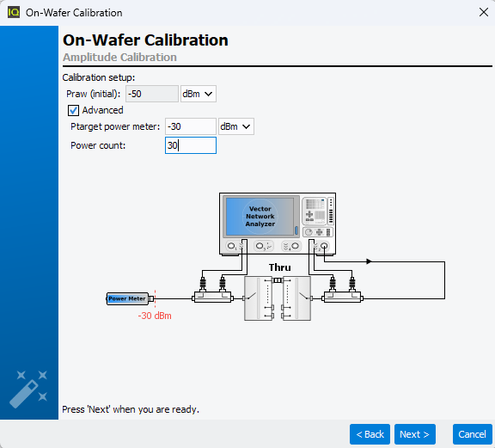Viewport: 495px width, 448px height.
Task: Open the Praw initial dBm unit dropdown
Action: (x=199, y=94)
